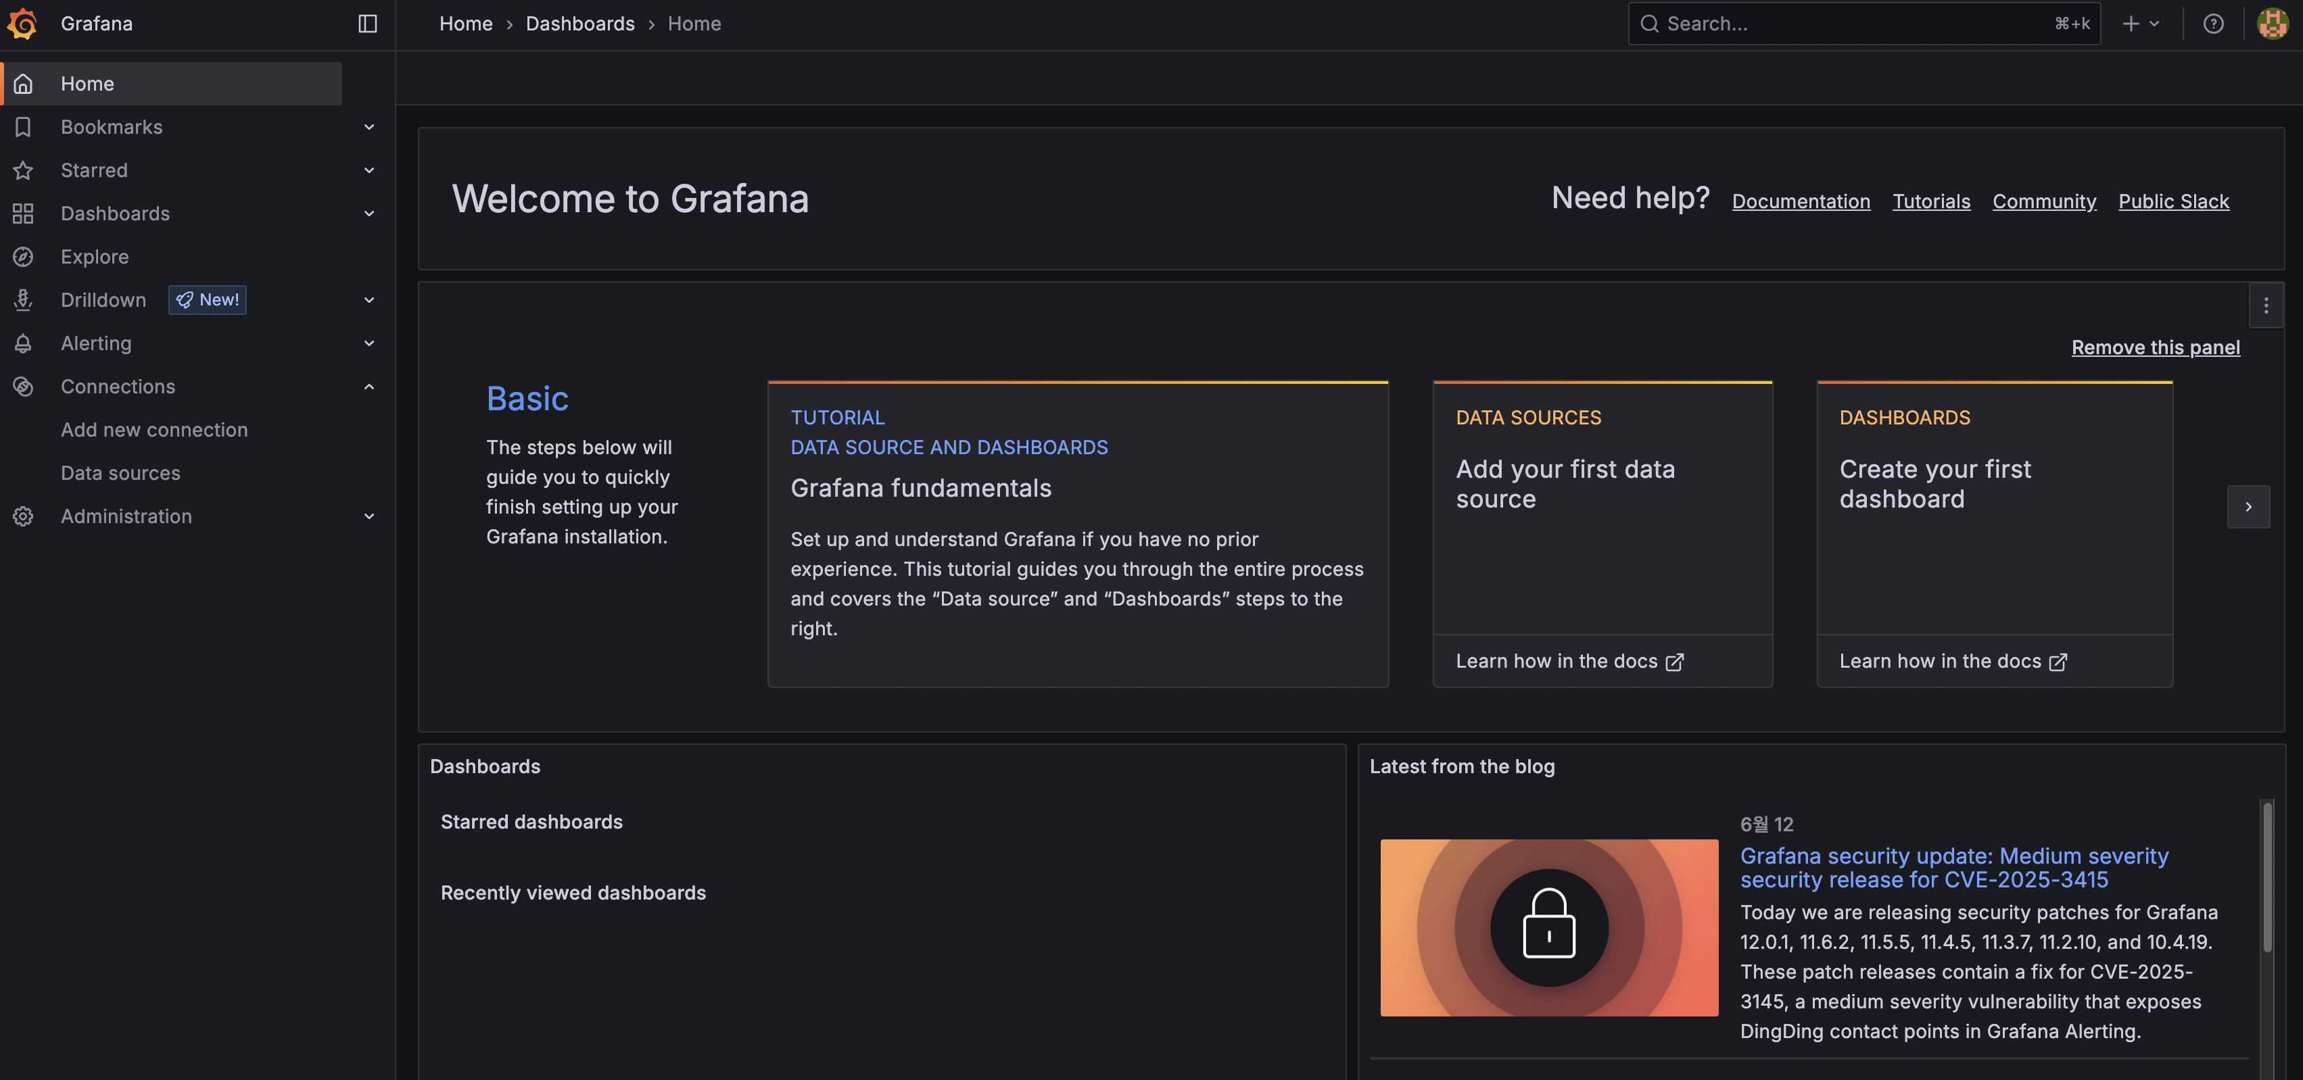Collapse the Connections section chevron
Image resolution: width=2303 pixels, height=1080 pixels.
(x=369, y=387)
